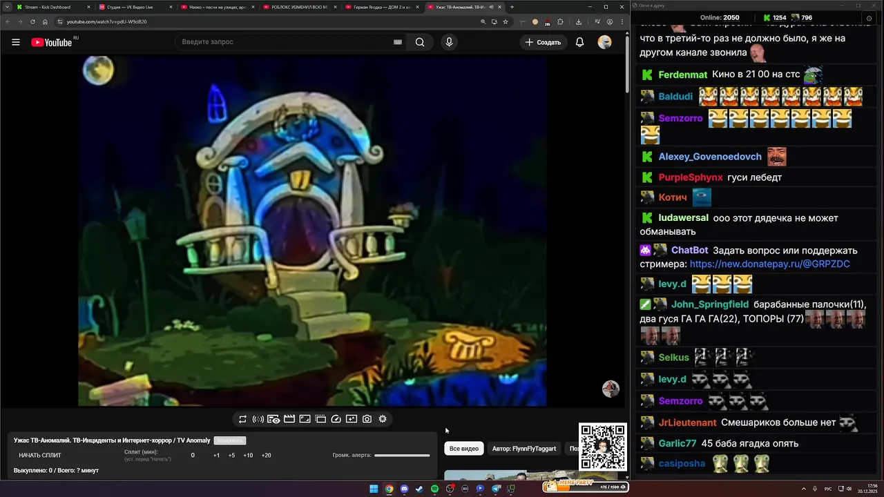
Task: Open the YouTube account avatar menu
Action: pos(605,42)
